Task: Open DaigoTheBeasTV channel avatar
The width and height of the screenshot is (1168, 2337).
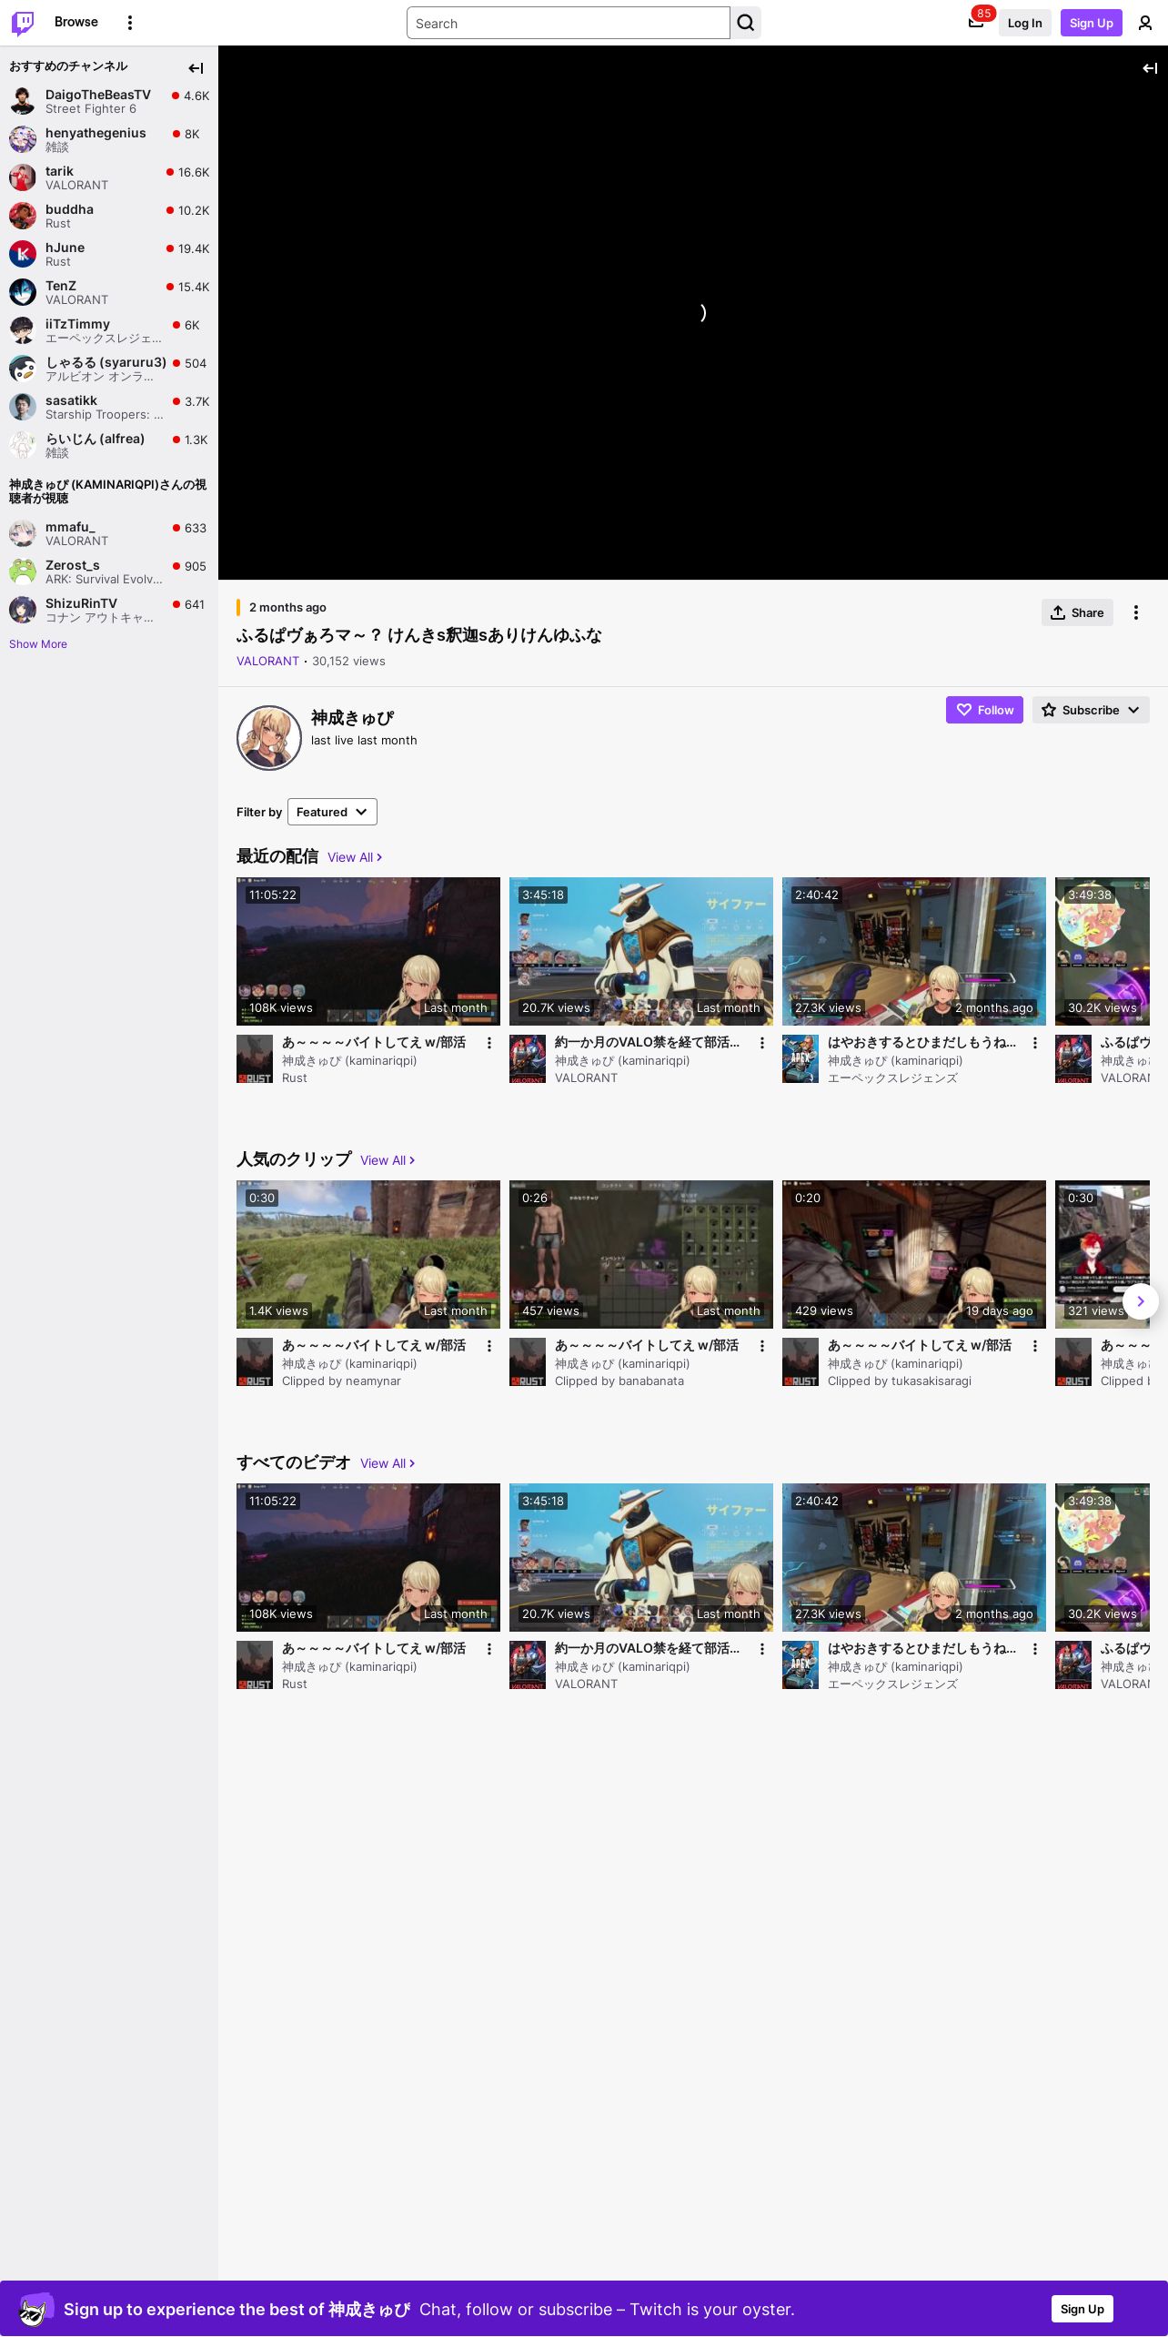Action: click(23, 101)
